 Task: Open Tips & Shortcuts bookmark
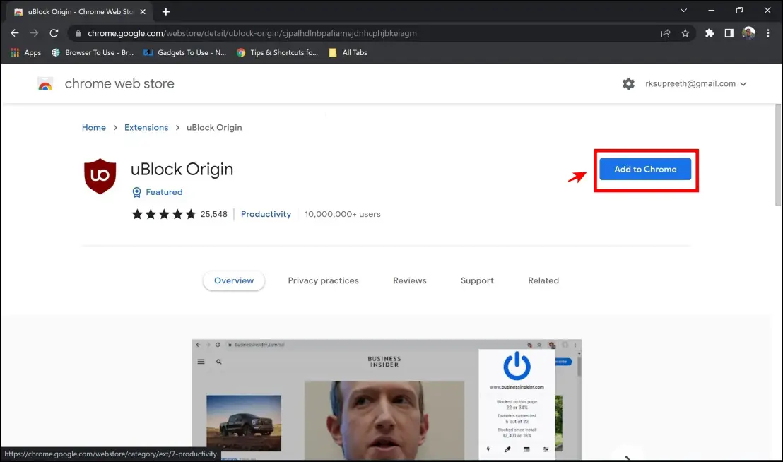coord(277,52)
